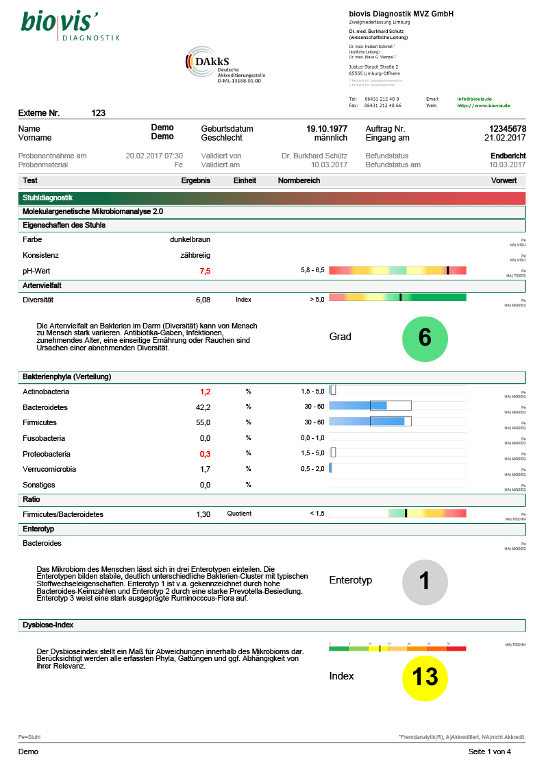Click the Fusobacteria row label
The image size is (544, 770).
click(x=44, y=439)
